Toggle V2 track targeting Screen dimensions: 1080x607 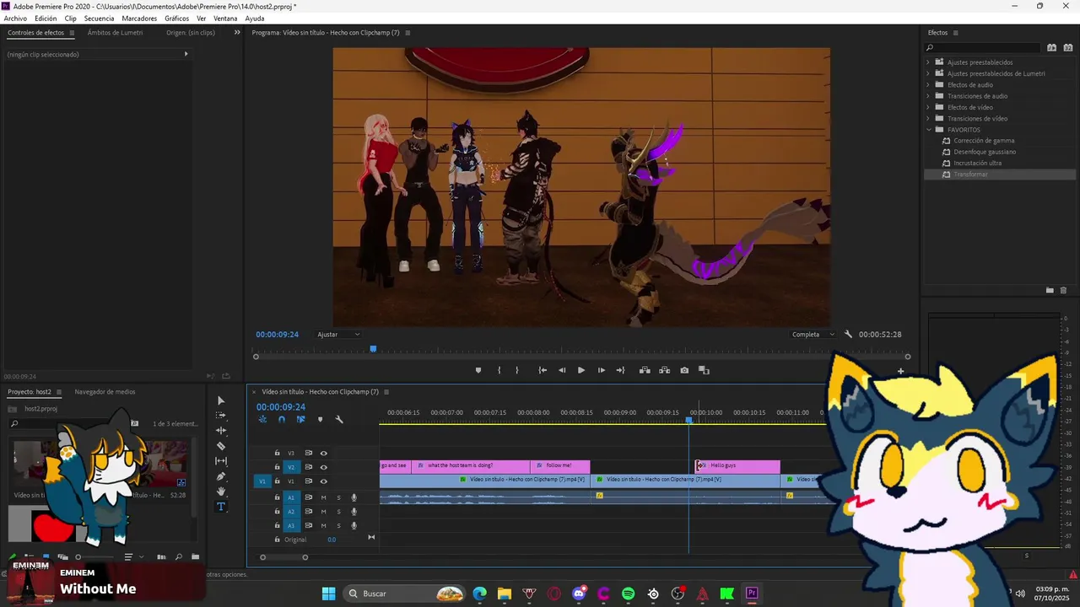pos(291,467)
